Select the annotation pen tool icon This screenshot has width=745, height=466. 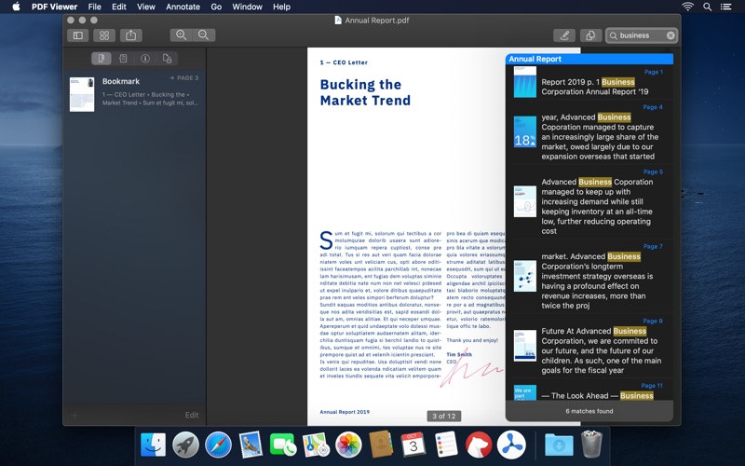563,35
